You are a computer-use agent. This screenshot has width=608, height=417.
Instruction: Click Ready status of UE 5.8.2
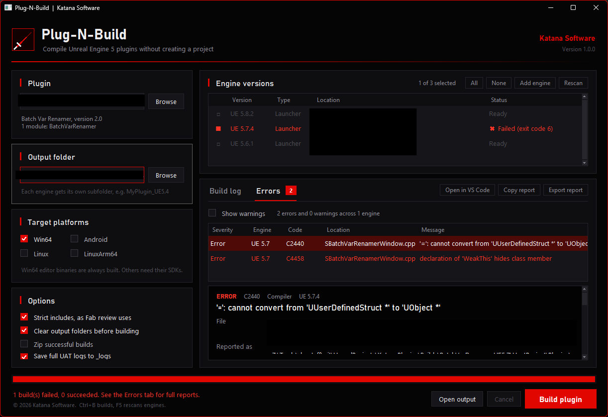(x=498, y=114)
